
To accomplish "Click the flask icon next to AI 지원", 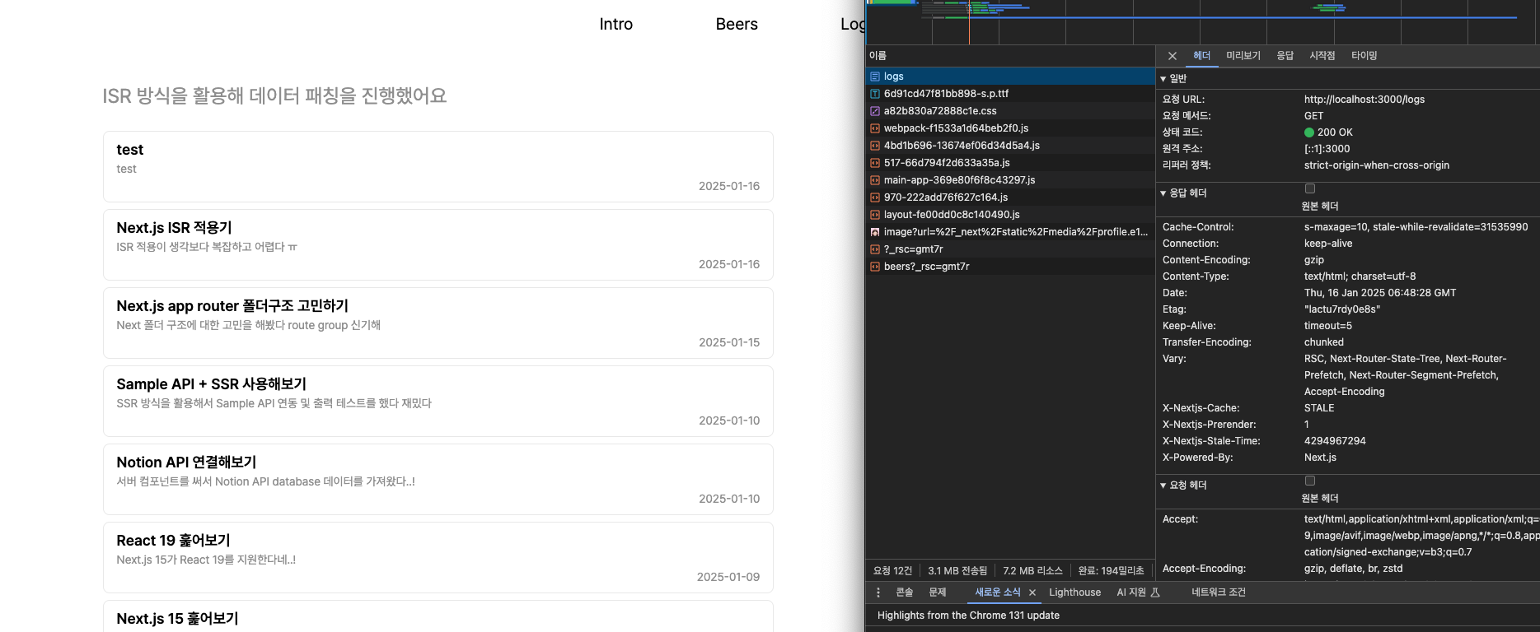I will pyautogui.click(x=1155, y=592).
